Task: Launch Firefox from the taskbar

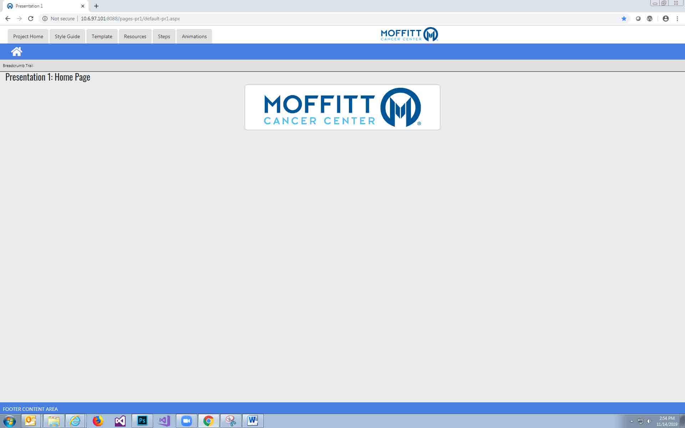Action: (98, 421)
